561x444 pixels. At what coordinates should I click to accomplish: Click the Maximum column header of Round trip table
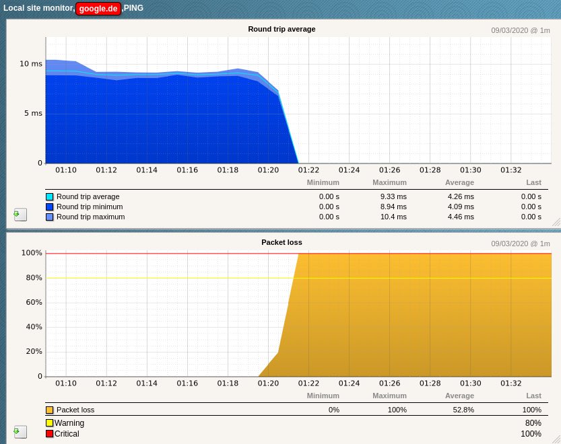[x=389, y=182]
